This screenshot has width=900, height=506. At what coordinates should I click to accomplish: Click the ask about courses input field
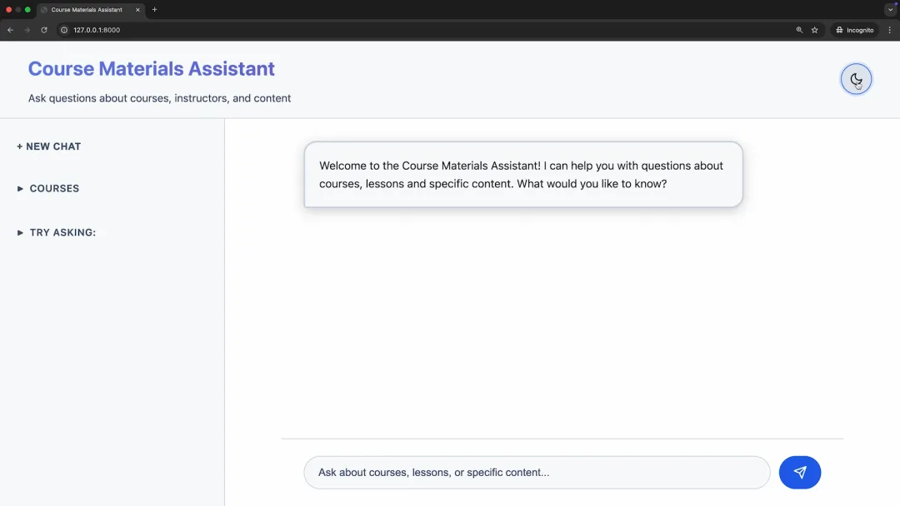tap(536, 472)
